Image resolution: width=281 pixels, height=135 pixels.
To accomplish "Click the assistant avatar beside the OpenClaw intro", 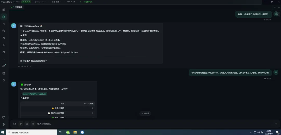I will click(x=14, y=26).
